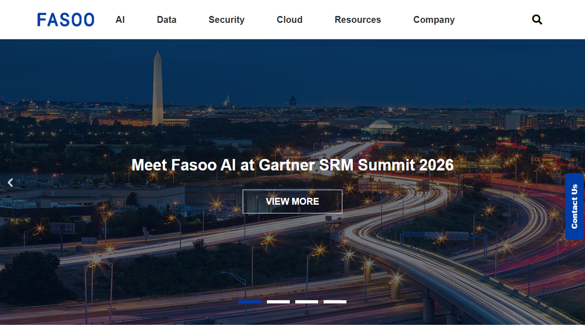Go to previous slide arrow
This screenshot has width=585, height=329.
(11, 183)
